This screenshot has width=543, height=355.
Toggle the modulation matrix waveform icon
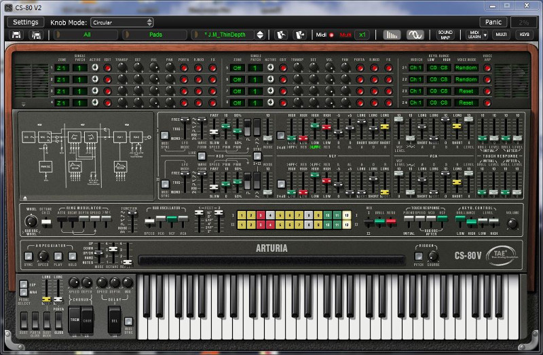[x=415, y=35]
